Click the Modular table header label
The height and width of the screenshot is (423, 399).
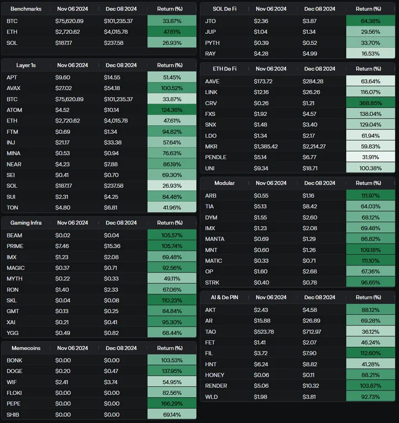[224, 183]
